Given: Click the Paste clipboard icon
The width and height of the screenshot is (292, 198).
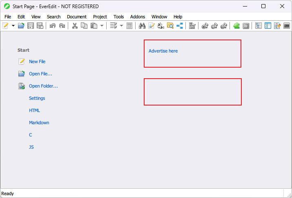Looking at the screenshot, I should click(94, 26).
